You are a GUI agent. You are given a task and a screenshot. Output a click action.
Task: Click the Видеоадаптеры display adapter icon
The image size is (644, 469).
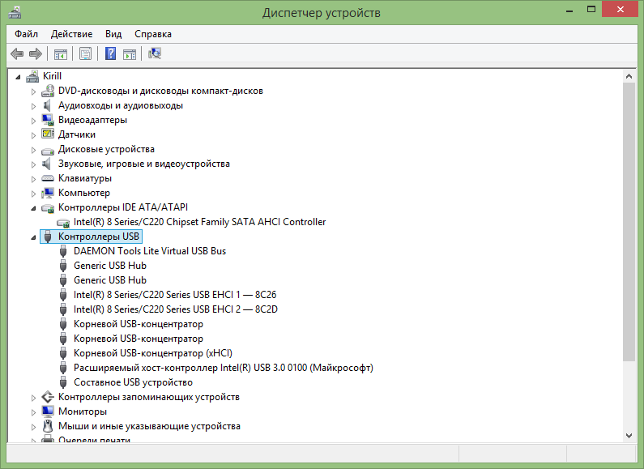tap(48, 120)
